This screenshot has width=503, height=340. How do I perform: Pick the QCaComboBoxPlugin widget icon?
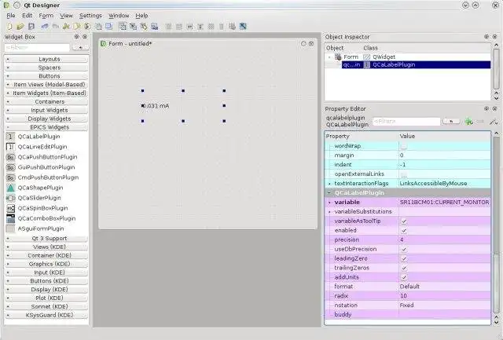(x=10, y=218)
